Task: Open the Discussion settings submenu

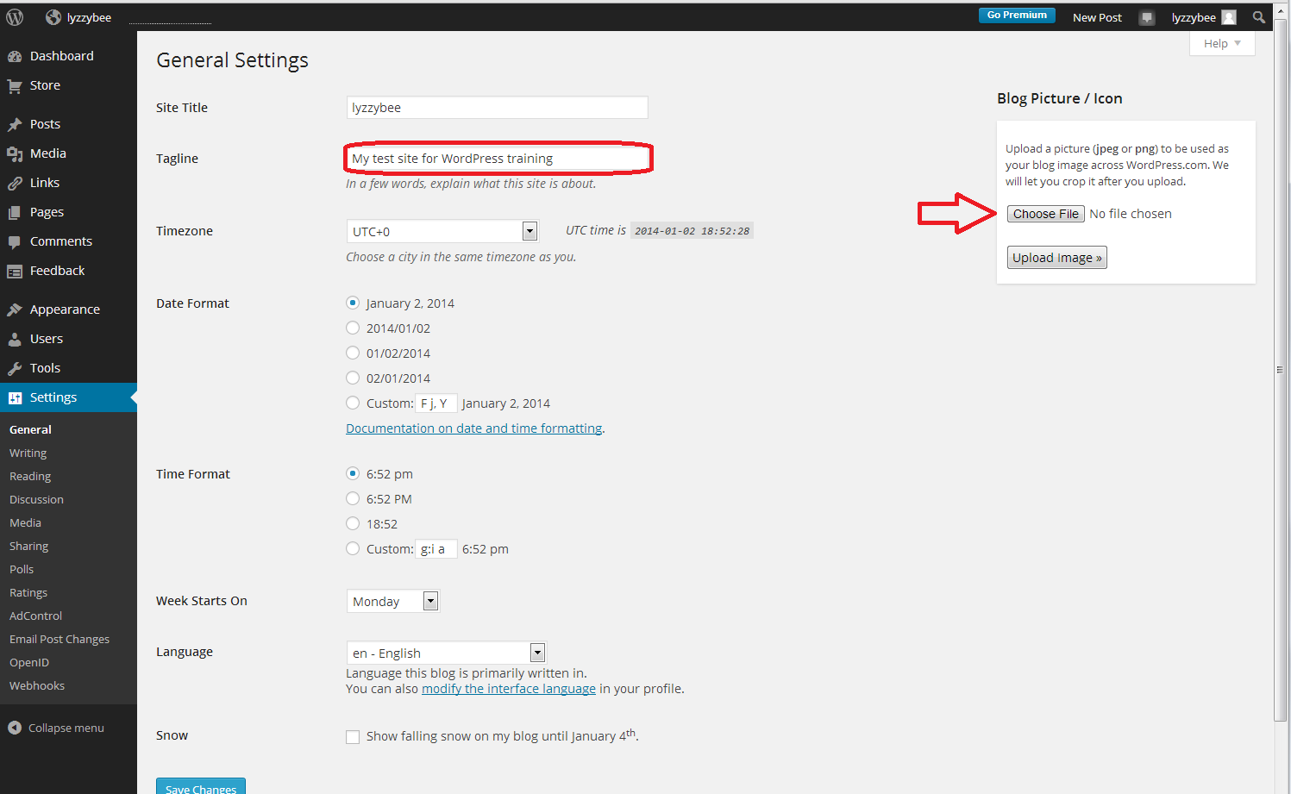Action: (36, 499)
